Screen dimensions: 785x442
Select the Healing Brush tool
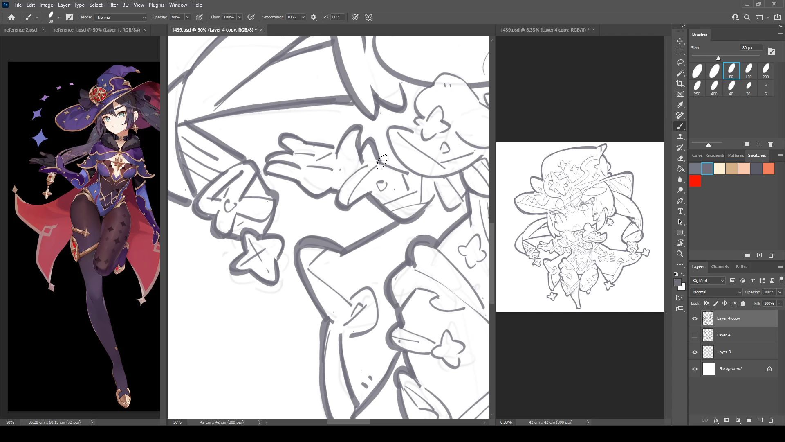[680, 116]
